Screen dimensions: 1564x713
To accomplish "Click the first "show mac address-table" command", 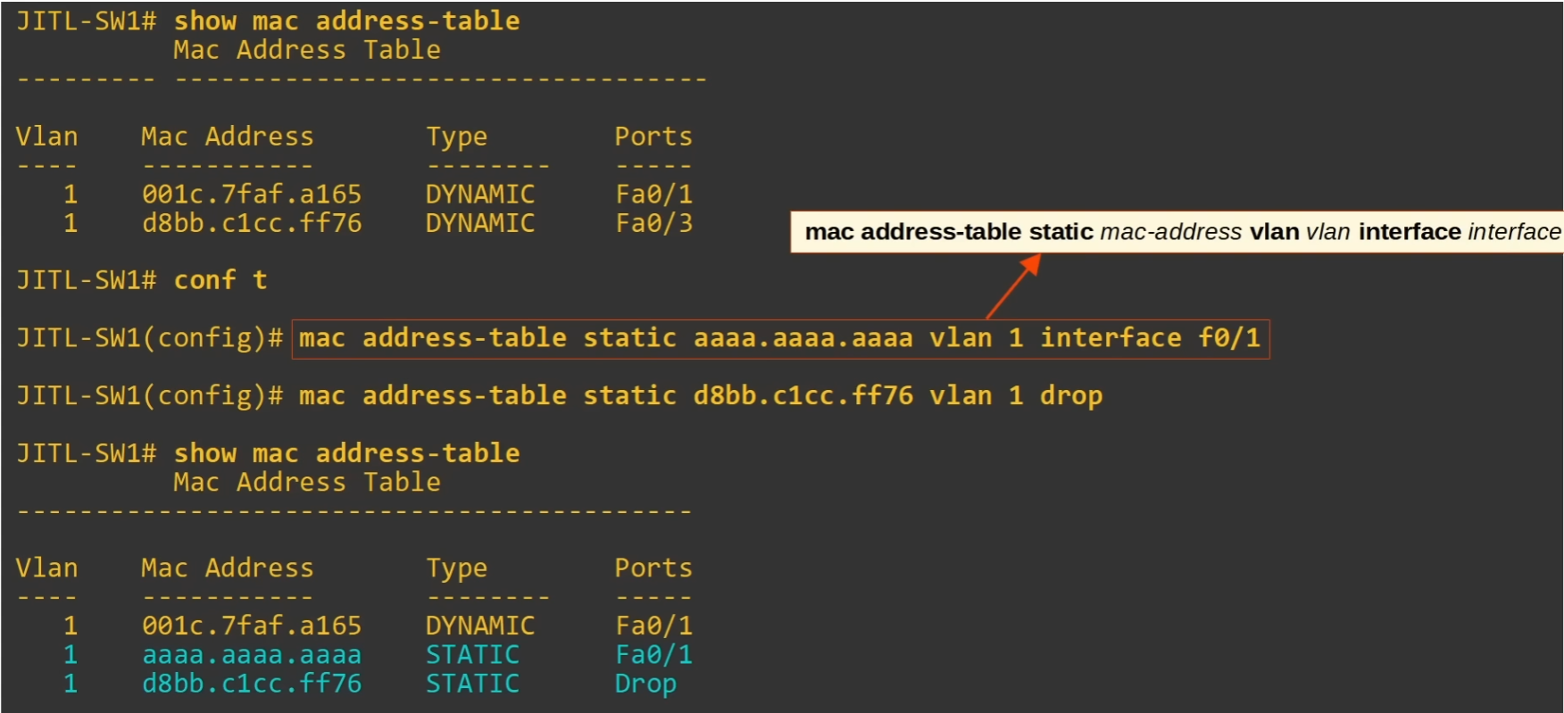I will (346, 21).
